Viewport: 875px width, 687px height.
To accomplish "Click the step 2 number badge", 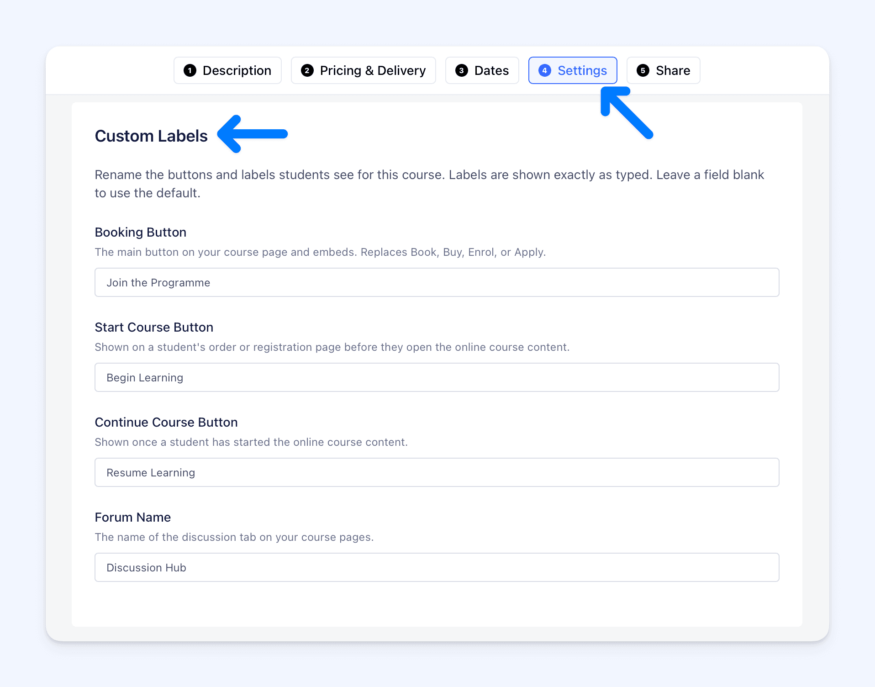I will [307, 70].
